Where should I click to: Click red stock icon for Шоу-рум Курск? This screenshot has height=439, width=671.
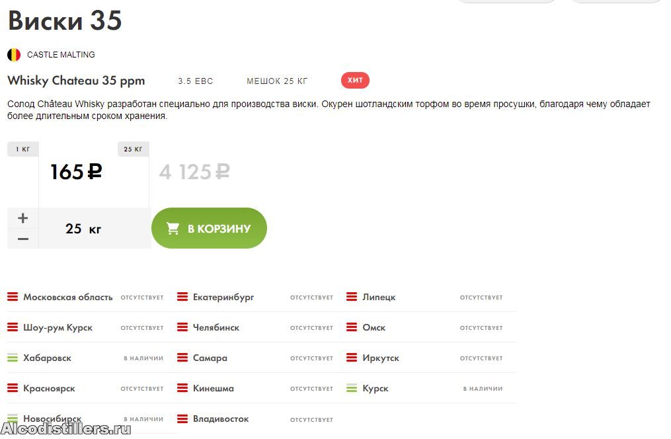[13, 327]
